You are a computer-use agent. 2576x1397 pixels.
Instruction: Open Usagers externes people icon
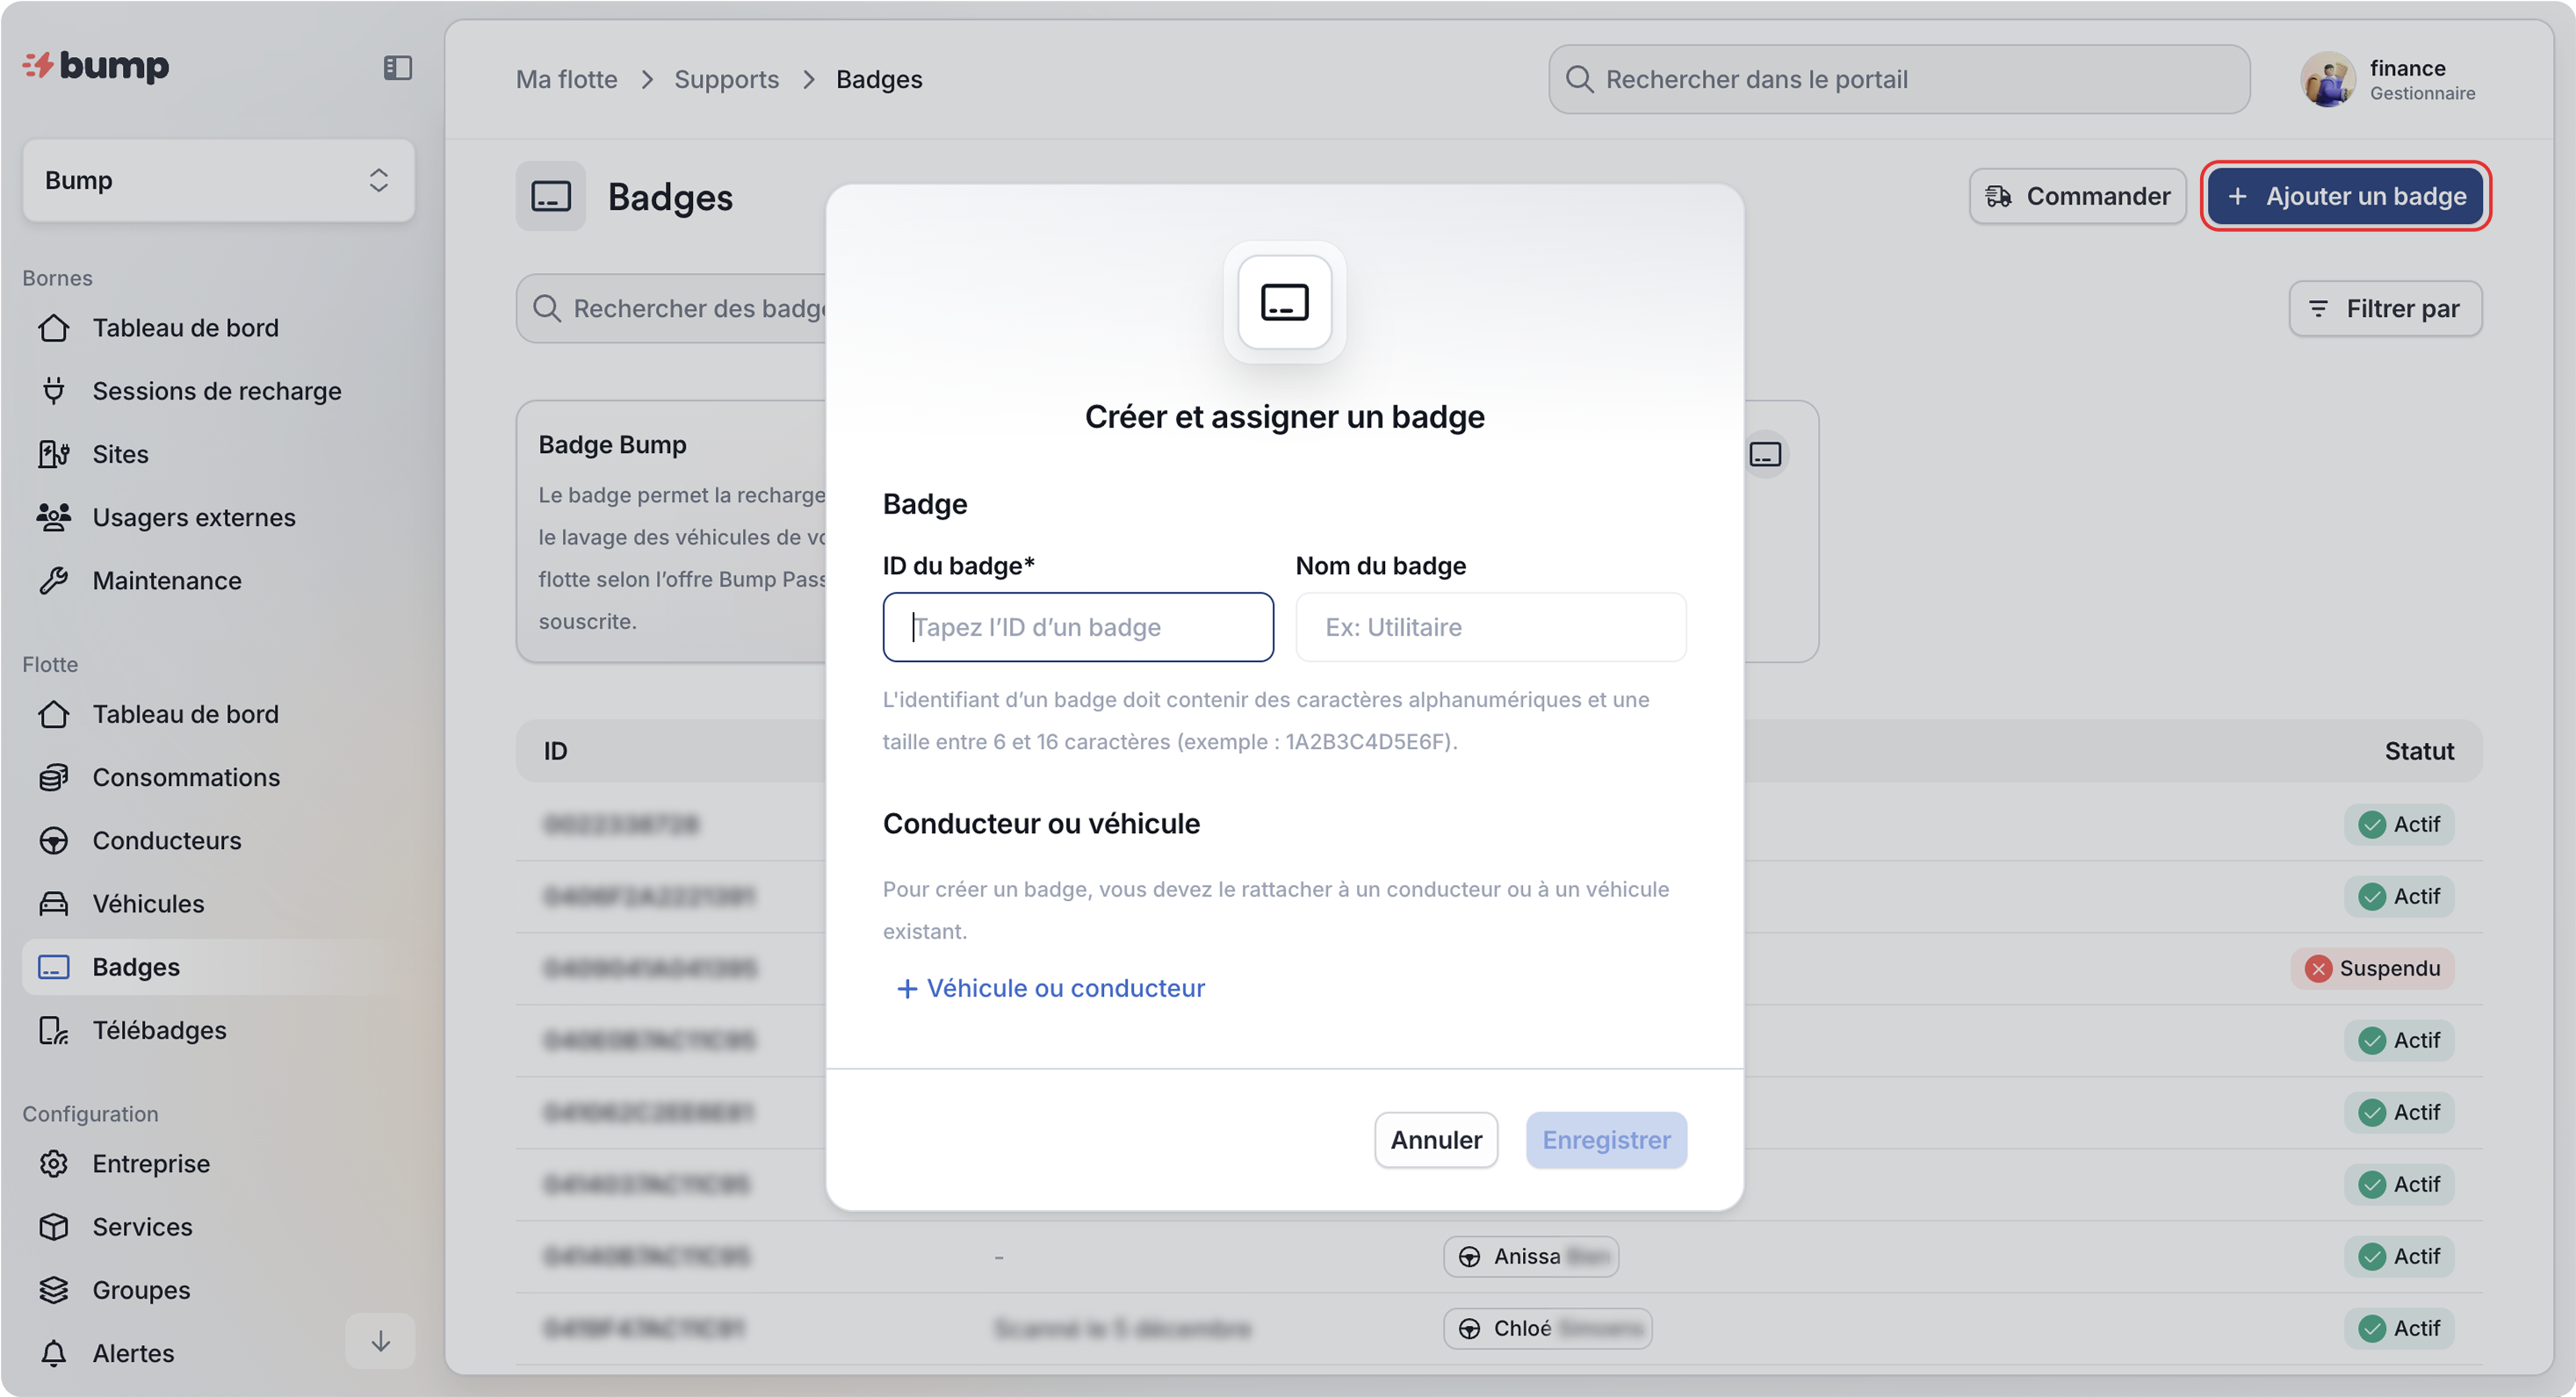(54, 517)
